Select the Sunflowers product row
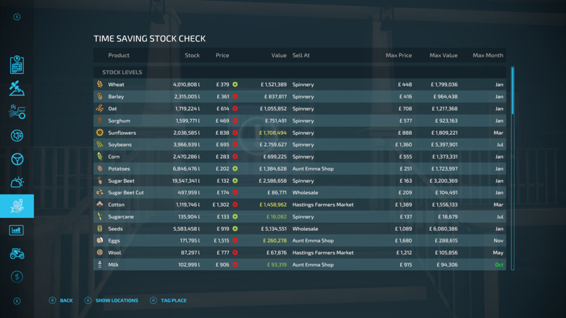 pyautogui.click(x=300, y=132)
